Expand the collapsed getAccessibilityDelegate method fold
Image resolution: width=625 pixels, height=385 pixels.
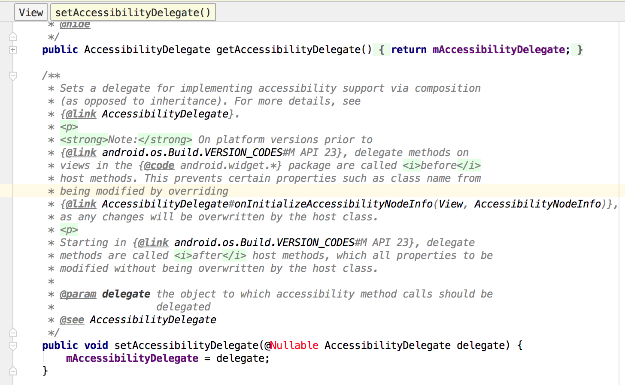pos(13,50)
